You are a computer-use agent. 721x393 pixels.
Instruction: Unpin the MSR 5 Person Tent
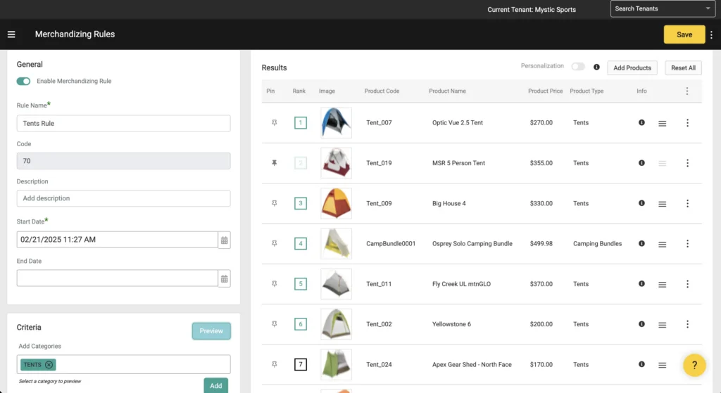(x=275, y=163)
